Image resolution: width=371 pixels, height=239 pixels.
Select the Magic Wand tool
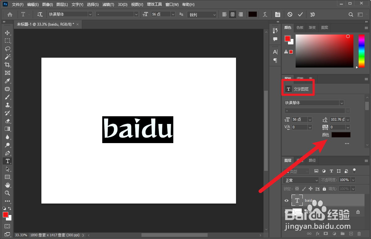click(7, 57)
